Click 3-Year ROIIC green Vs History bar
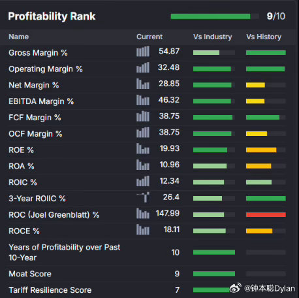 tap(266, 199)
